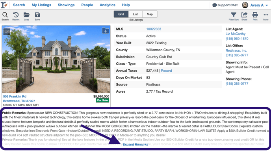Switch to Map view
Image resolution: width=271 pixels, height=151 pixels.
150,14
